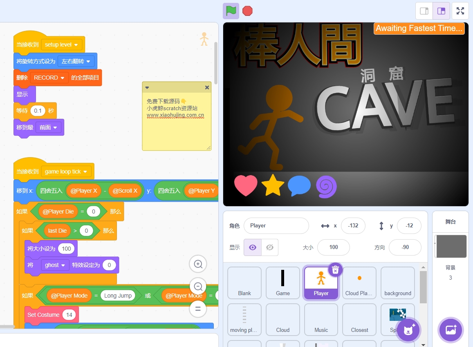Click the Set Costume 14 value
This screenshot has height=347, width=473.
pyautogui.click(x=69, y=315)
